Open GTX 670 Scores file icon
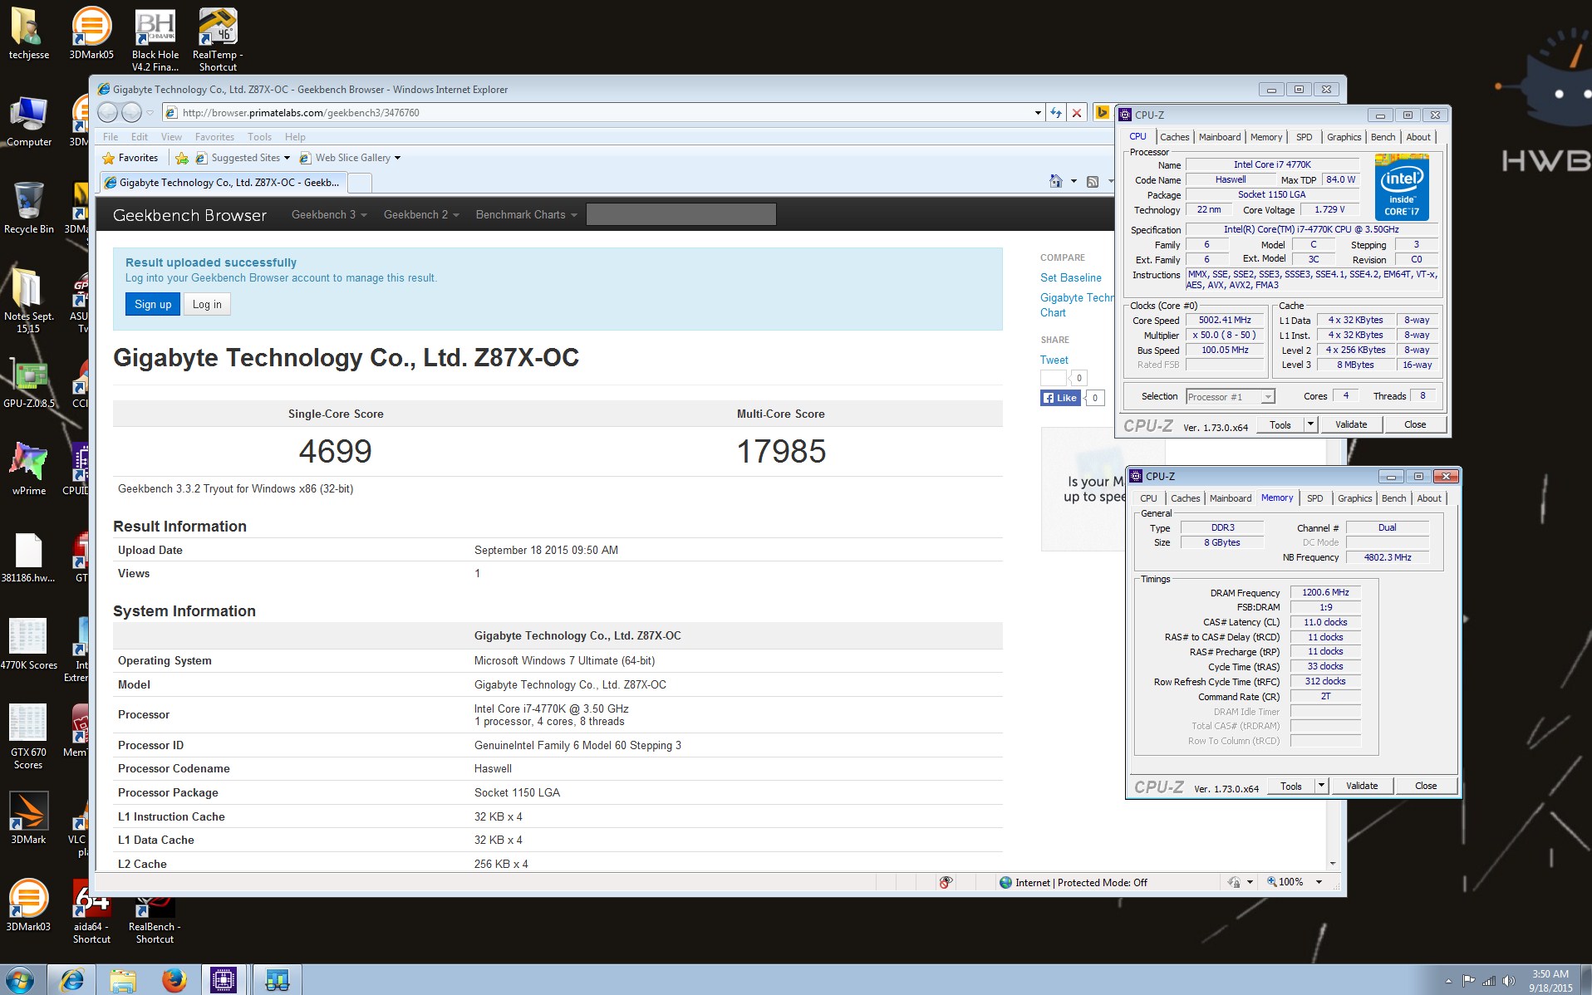The width and height of the screenshot is (1592, 995). [28, 736]
